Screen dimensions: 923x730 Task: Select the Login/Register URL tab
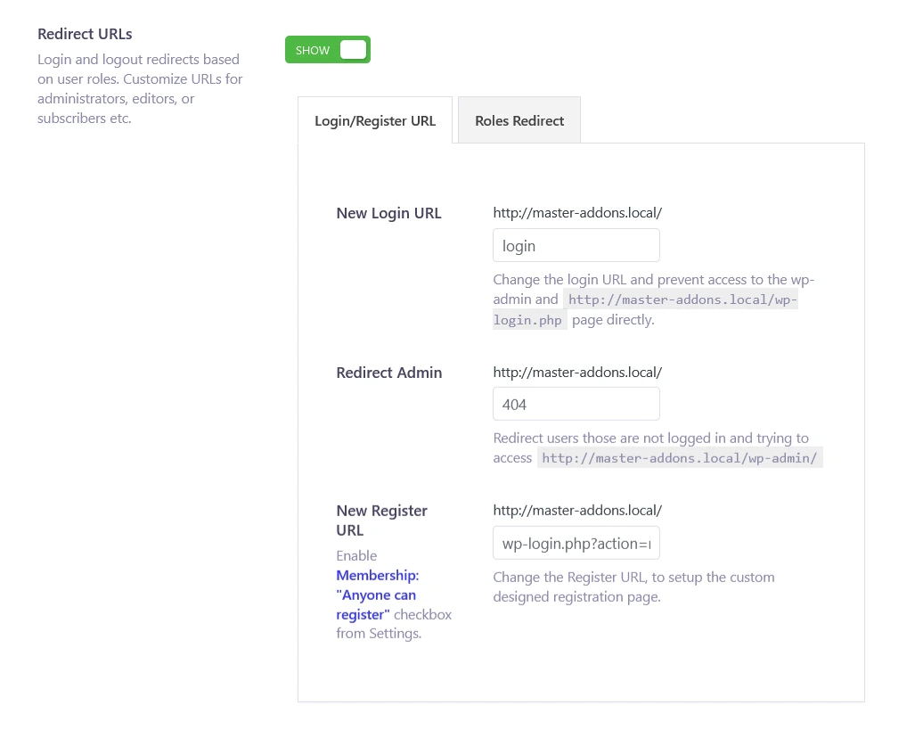[375, 120]
